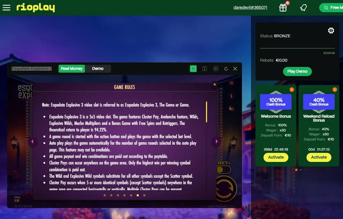Toggle the BET+ switch
The image size is (343, 219).
(x=223, y=170)
